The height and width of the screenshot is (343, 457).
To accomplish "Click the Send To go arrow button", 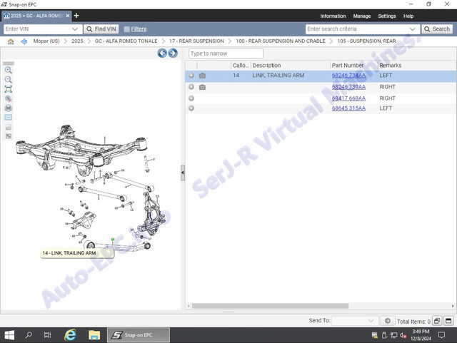I will click(387, 321).
